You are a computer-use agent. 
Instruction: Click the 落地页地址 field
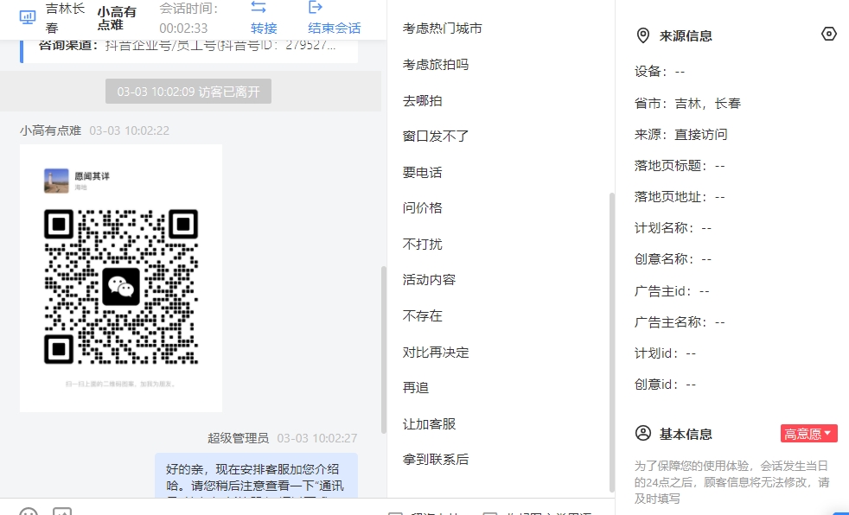[680, 197]
